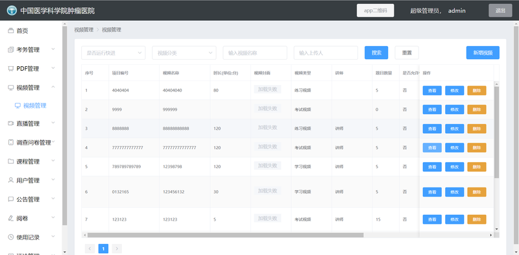Click the sidebar vertical scrollbar
Viewport: 519px width, 255px height.
pyautogui.click(x=64, y=126)
